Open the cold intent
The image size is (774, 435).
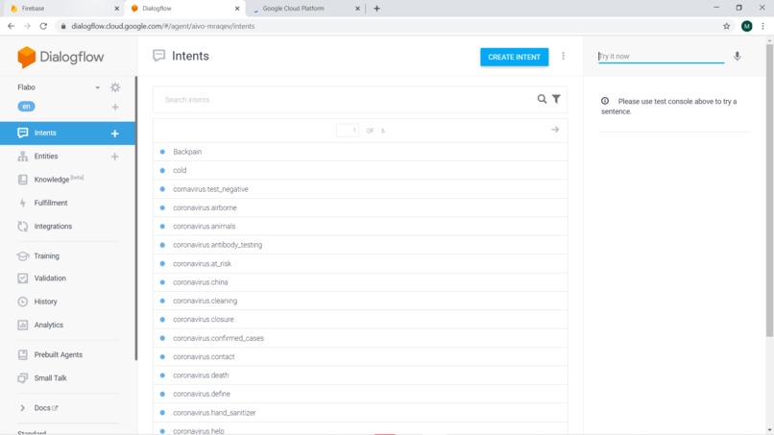(x=360, y=170)
